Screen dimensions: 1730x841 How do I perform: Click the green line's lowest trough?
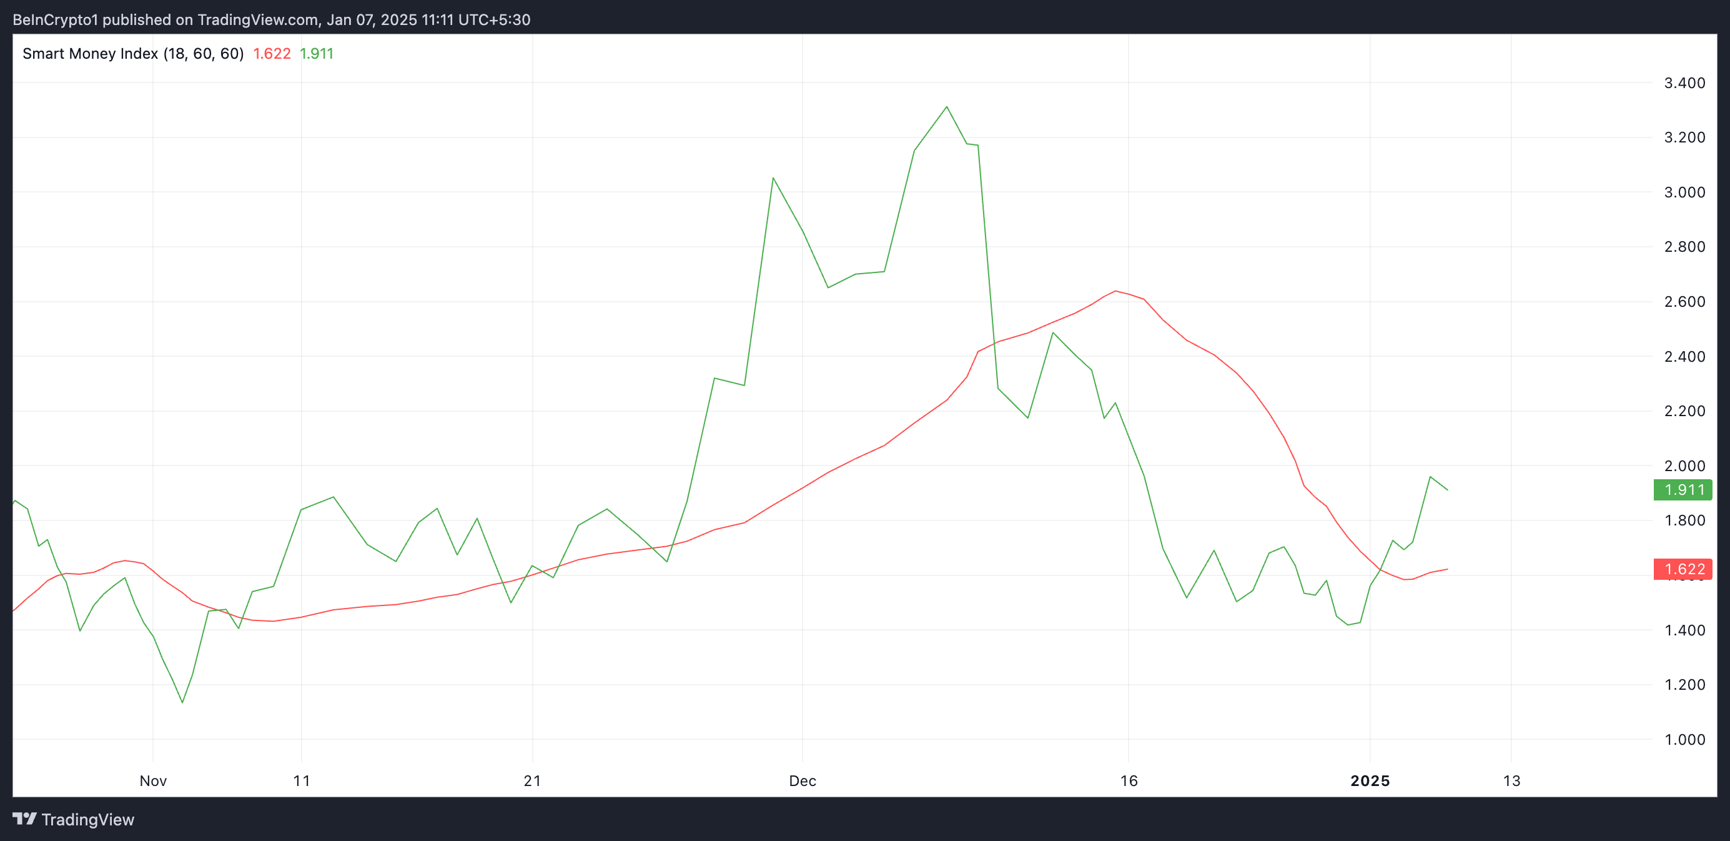(182, 703)
